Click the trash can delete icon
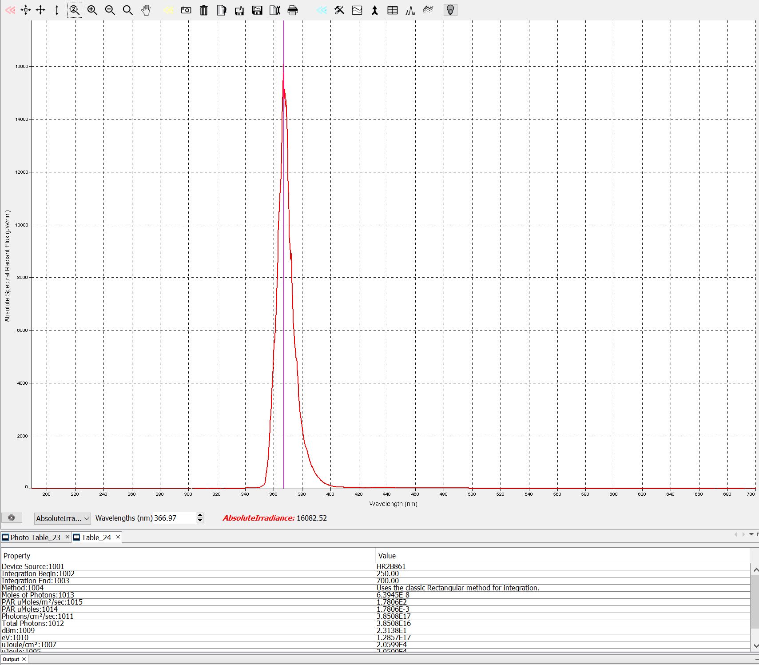The image size is (759, 665). click(204, 10)
